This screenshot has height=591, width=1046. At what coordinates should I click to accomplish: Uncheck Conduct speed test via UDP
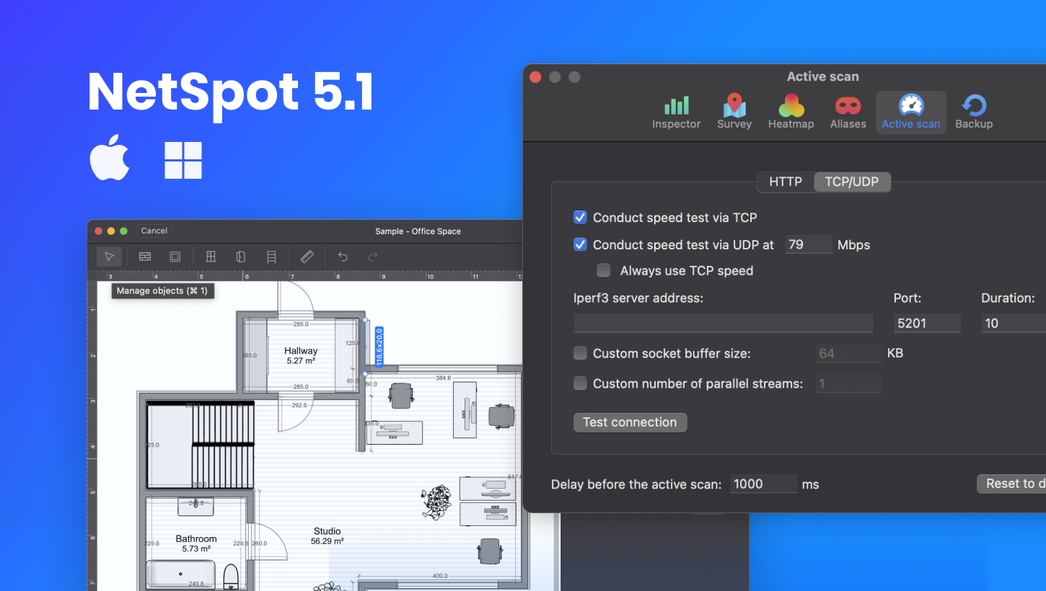click(x=580, y=244)
